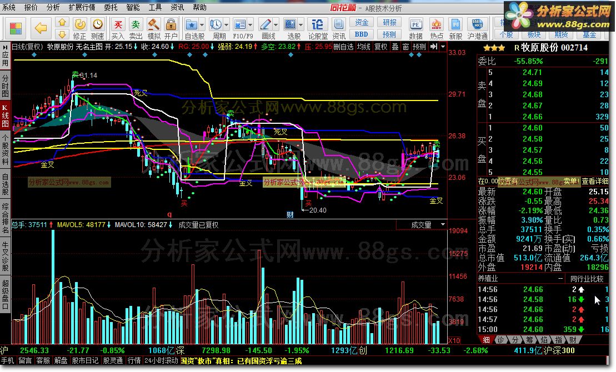Image resolution: width=616 pixels, height=372 pixels.
Task: Open the 成交量 indicator dropdown
Action: pos(443,225)
